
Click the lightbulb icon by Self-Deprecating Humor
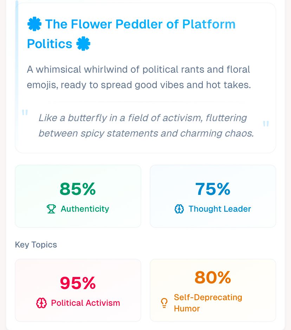point(164,303)
